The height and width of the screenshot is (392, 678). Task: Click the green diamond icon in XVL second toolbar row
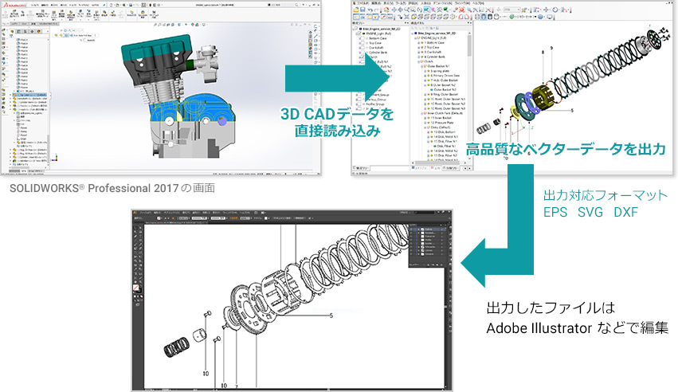coord(511,17)
